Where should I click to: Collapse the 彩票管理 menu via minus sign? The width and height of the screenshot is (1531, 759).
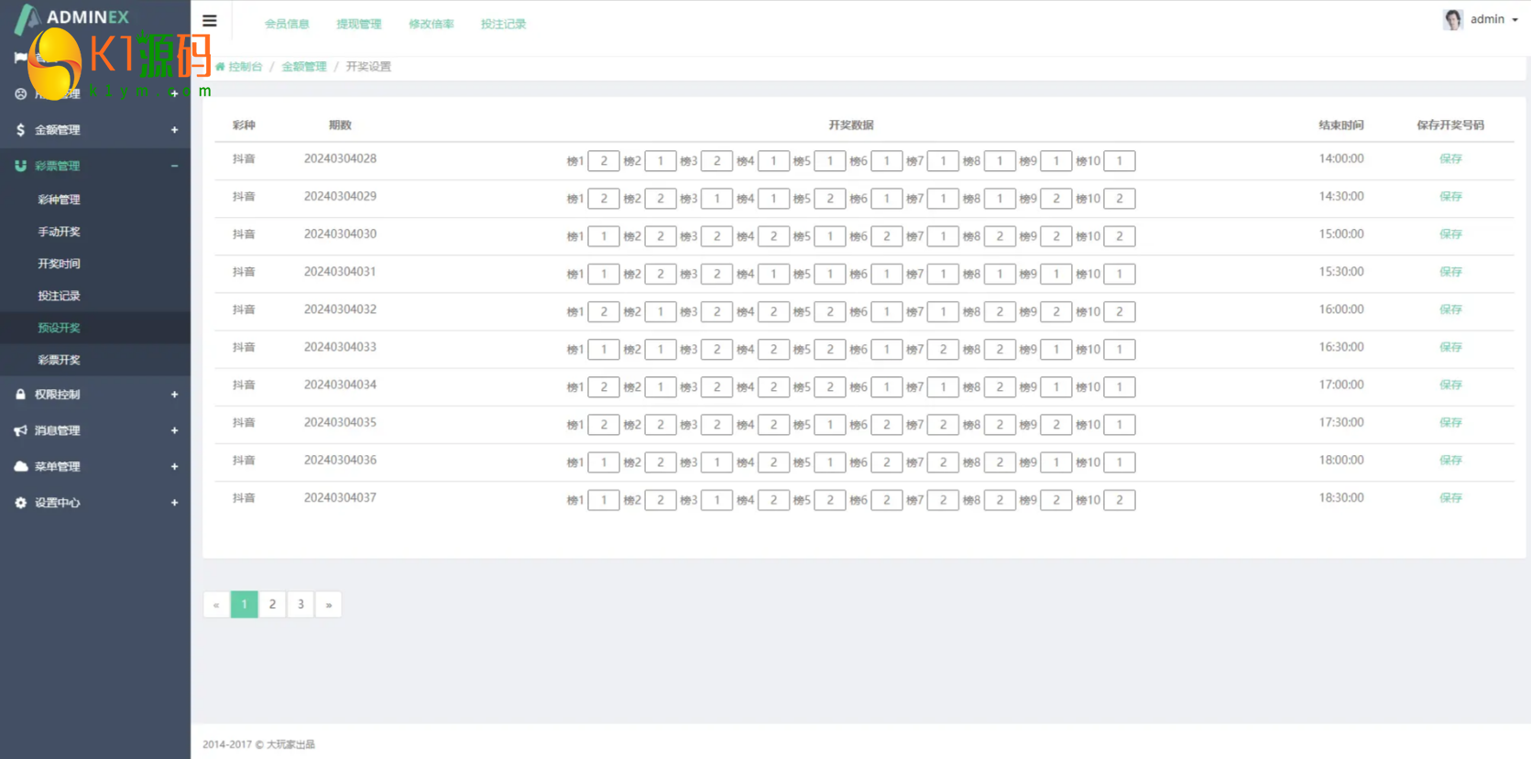coord(174,166)
